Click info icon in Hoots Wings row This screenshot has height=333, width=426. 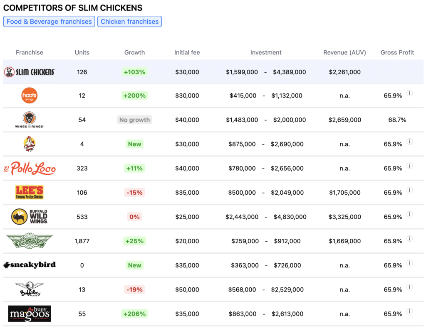click(x=410, y=93)
